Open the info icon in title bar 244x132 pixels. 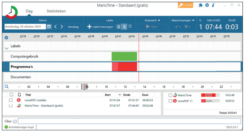(213, 5)
